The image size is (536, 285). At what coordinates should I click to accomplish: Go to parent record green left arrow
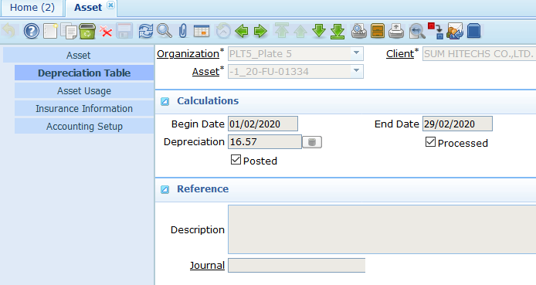(242, 31)
